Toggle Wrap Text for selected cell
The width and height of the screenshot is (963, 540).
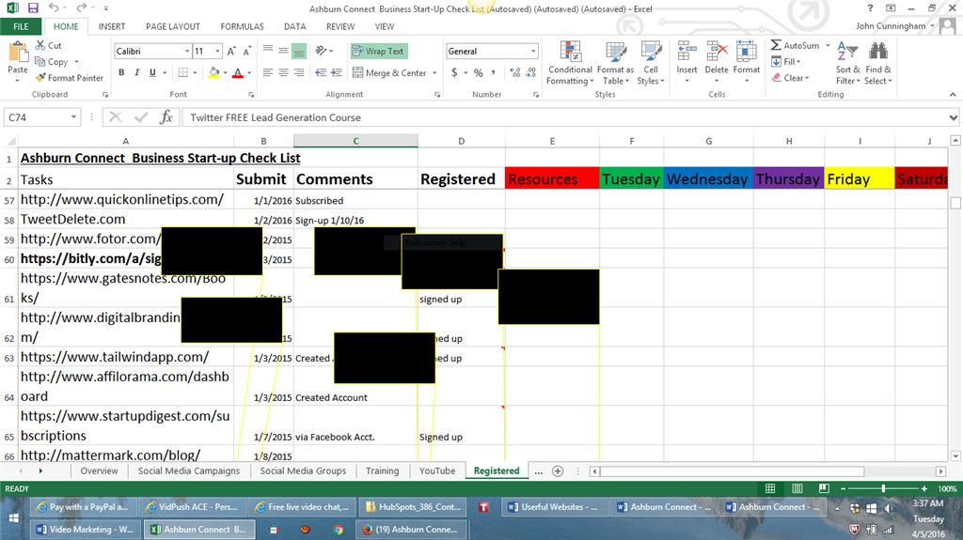tap(379, 51)
